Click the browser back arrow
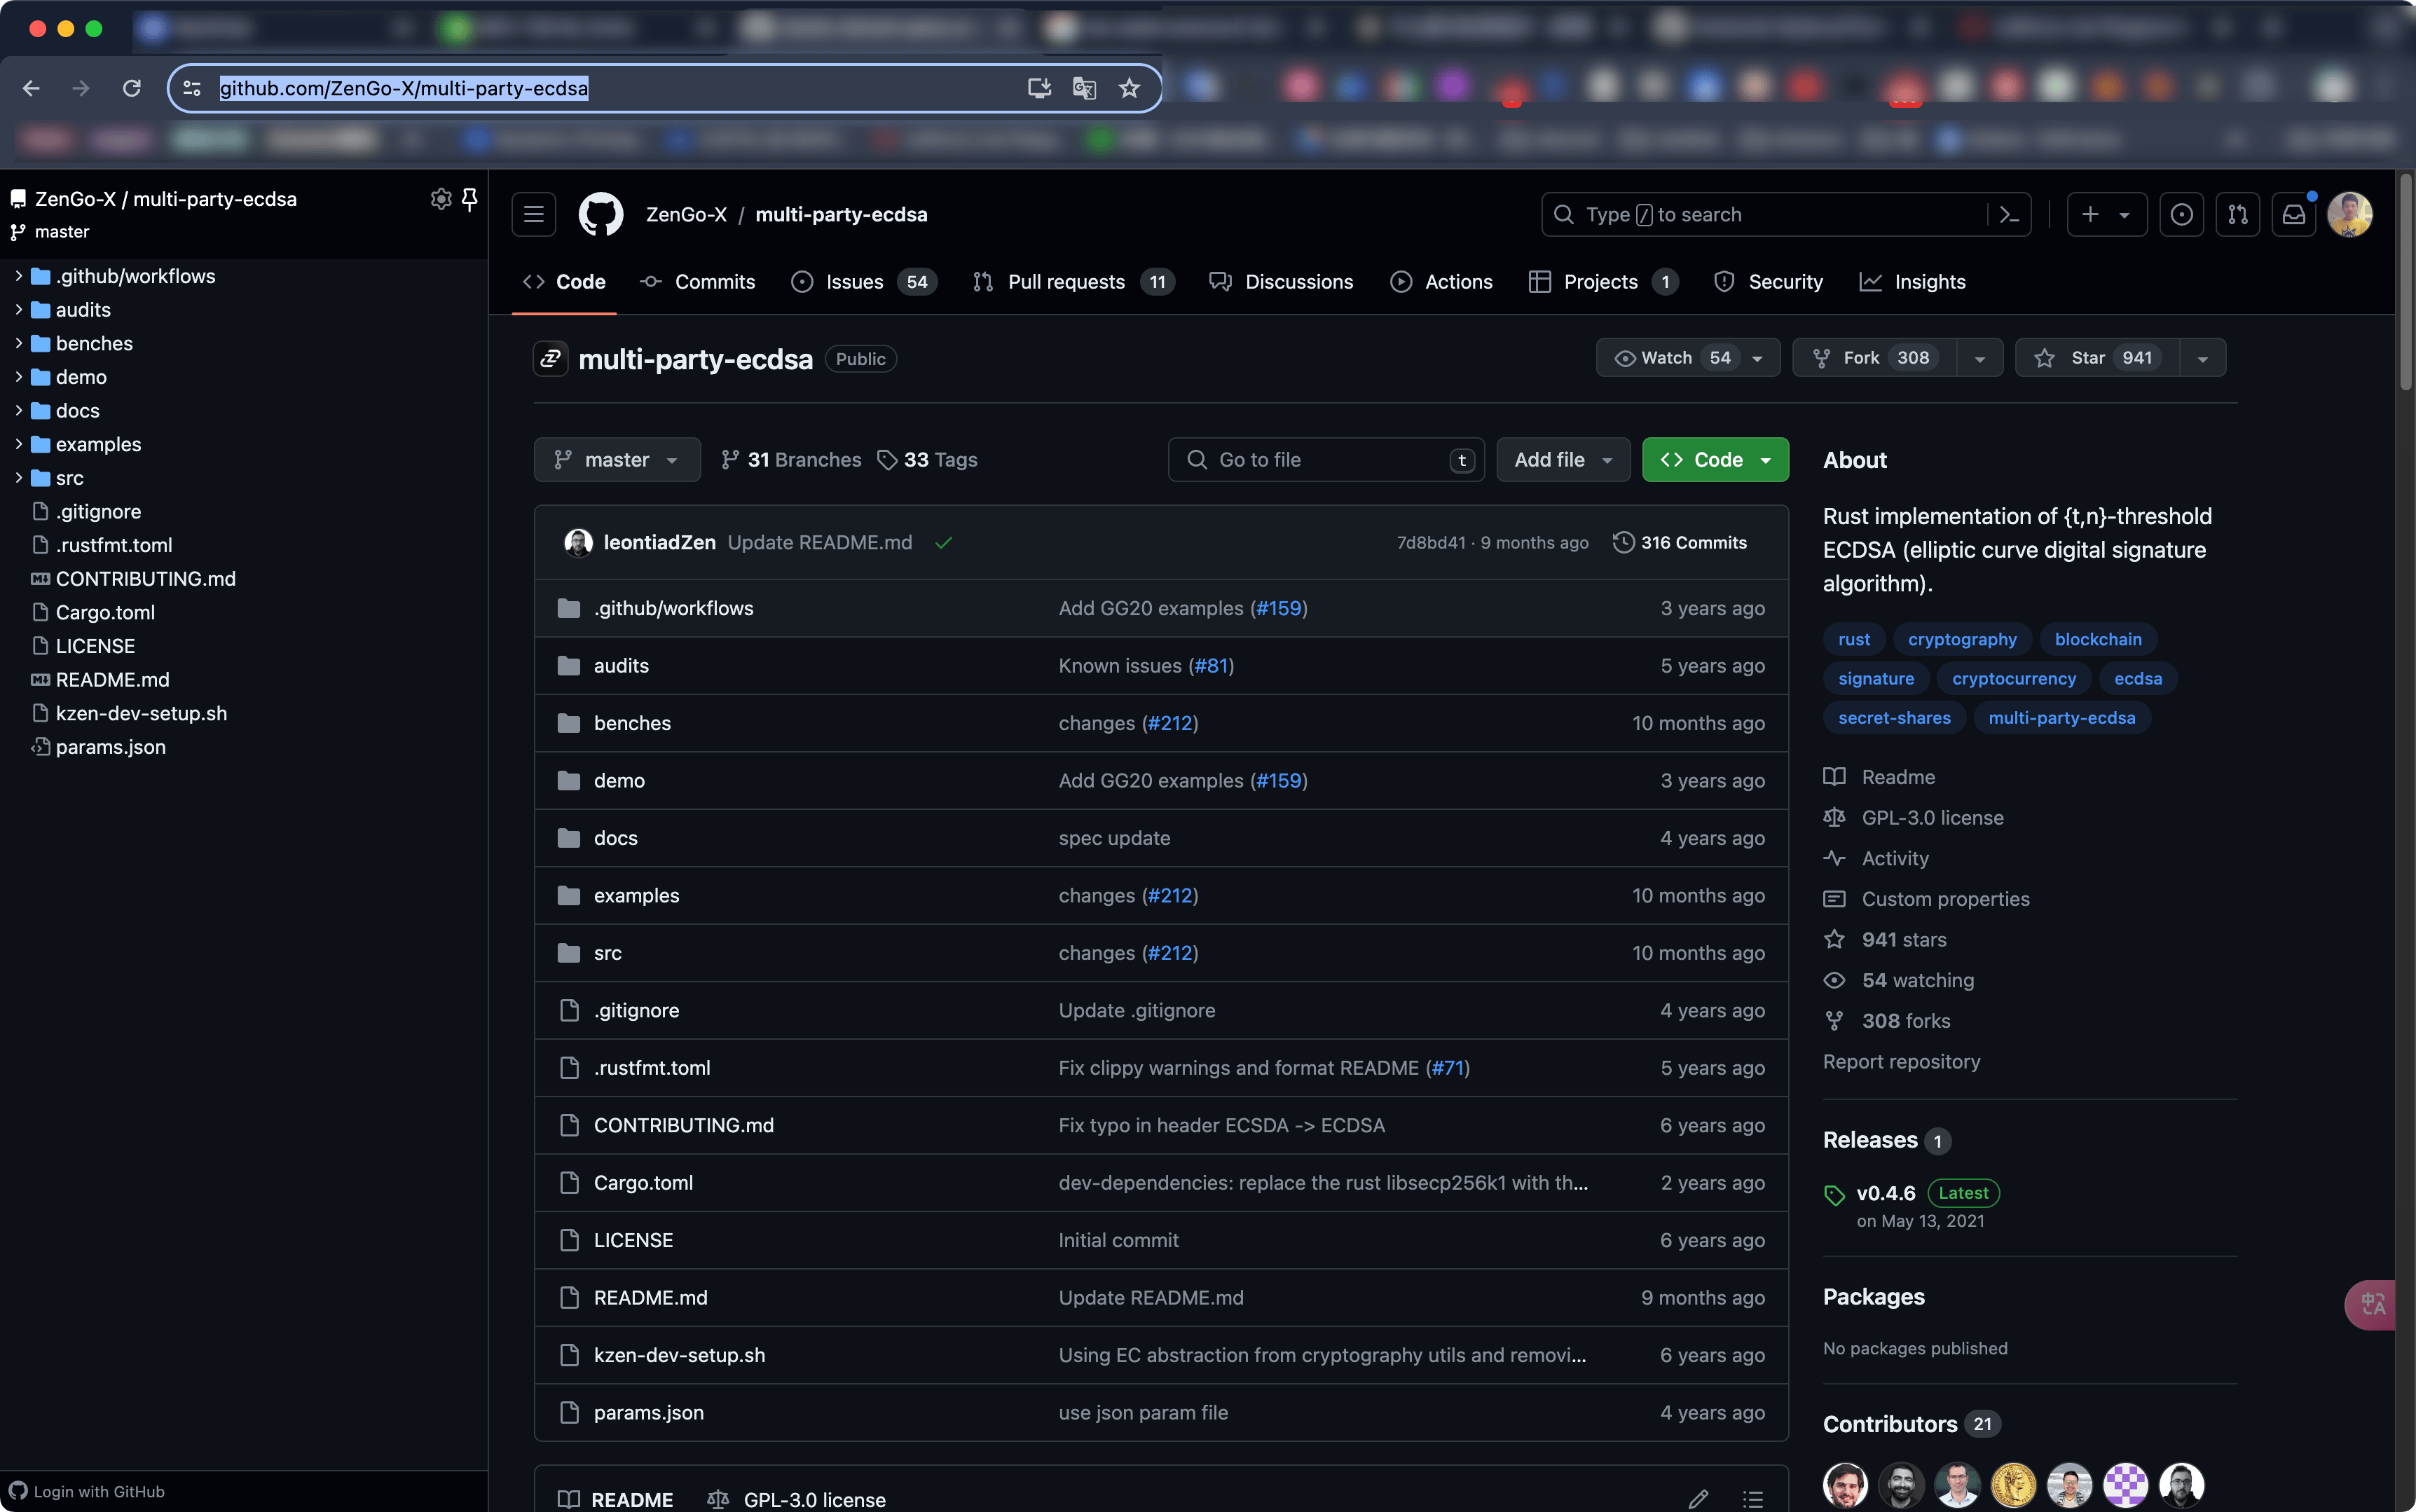Screen dimensions: 2416x1512 (31, 88)
